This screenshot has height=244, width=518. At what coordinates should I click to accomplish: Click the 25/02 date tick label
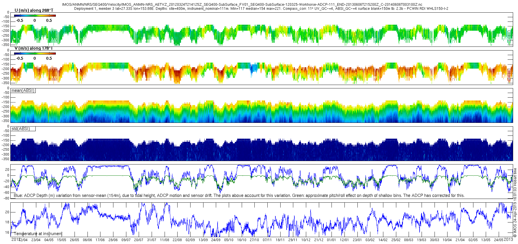(396, 240)
